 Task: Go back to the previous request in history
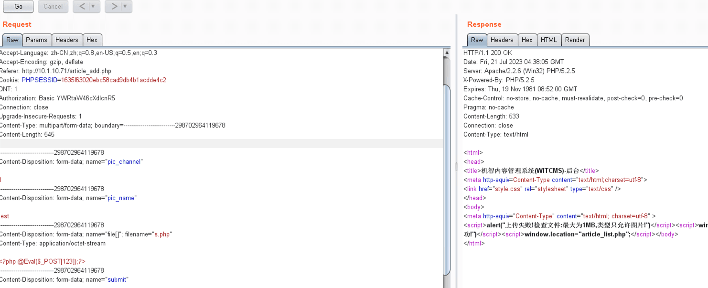pos(82,7)
